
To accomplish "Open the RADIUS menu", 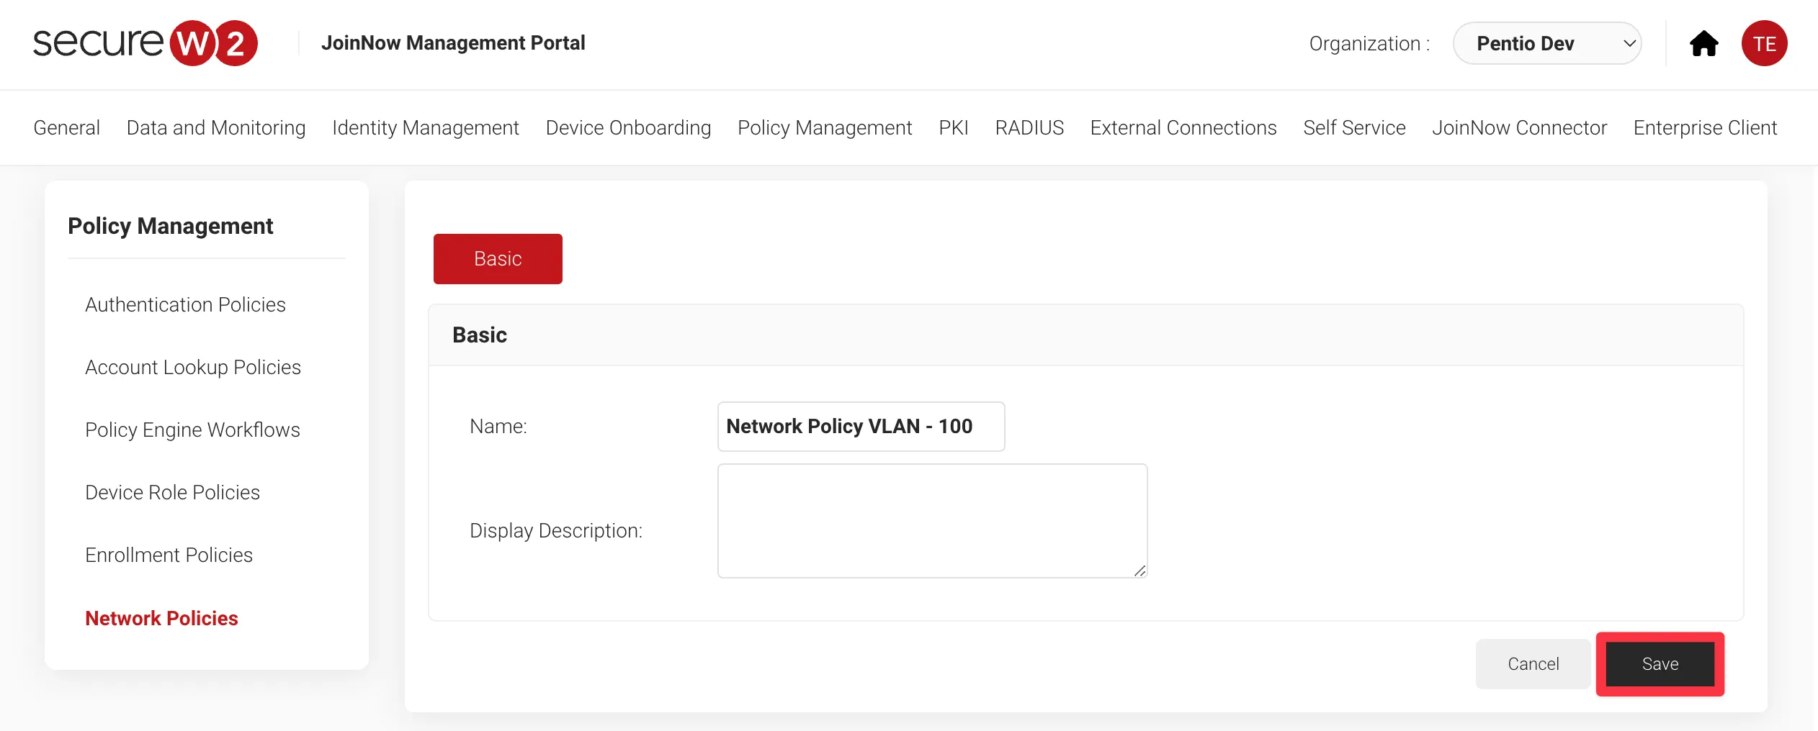I will coord(1029,127).
